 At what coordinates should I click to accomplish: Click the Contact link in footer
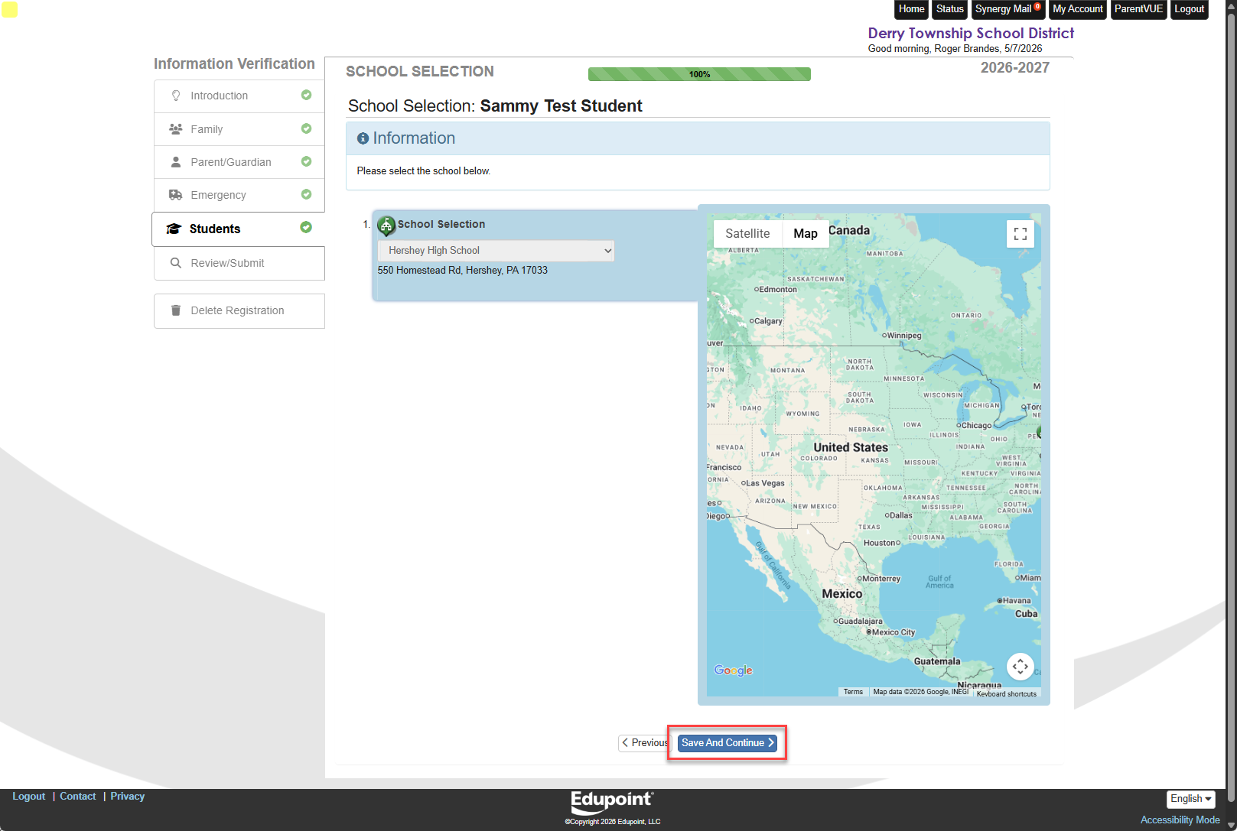(78, 797)
